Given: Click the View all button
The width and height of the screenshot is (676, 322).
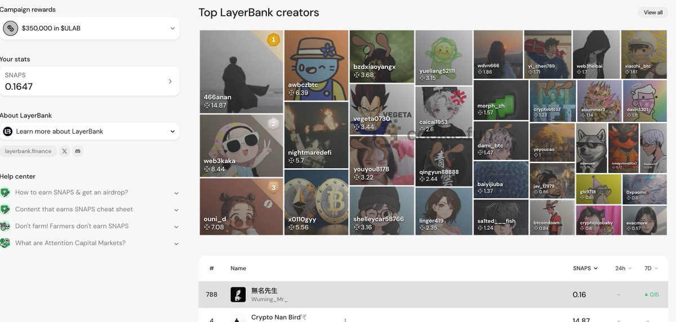Looking at the screenshot, I should pos(653,12).
